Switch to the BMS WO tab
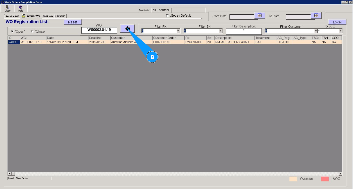The image size is (353, 189). point(48,16)
